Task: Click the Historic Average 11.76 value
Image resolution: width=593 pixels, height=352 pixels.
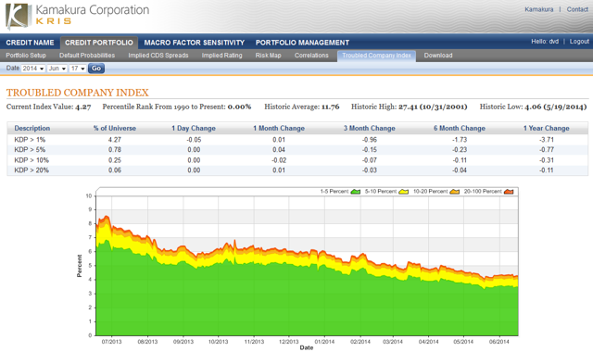Action: 330,107
